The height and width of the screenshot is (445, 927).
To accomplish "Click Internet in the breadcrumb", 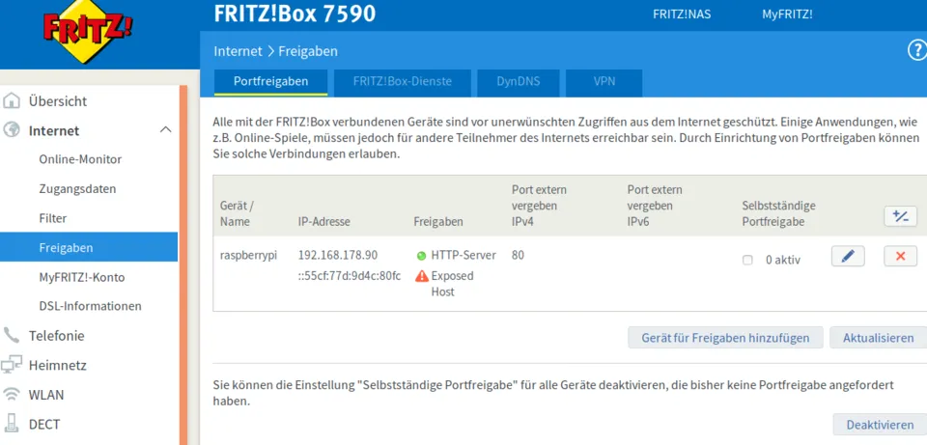I will (238, 51).
